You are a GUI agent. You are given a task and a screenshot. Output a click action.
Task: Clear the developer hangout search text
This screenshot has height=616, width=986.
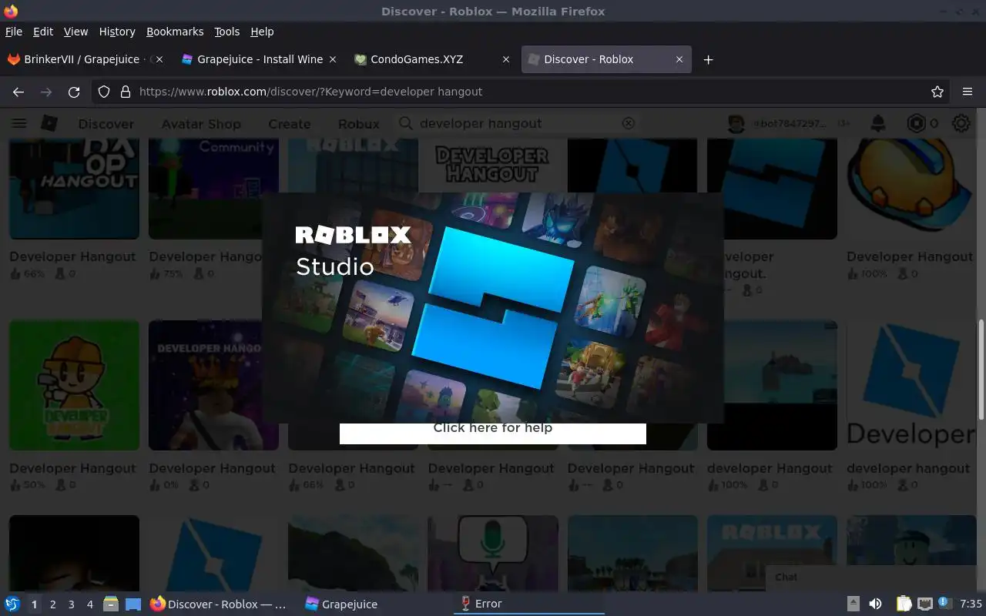(x=629, y=123)
